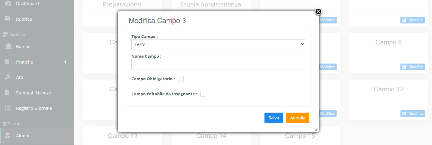The height and width of the screenshot is (145, 432).
Task: Click the orange Annulla button
Action: tap(298, 118)
